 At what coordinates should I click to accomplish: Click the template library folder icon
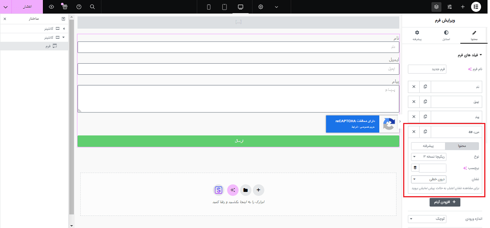click(x=245, y=190)
